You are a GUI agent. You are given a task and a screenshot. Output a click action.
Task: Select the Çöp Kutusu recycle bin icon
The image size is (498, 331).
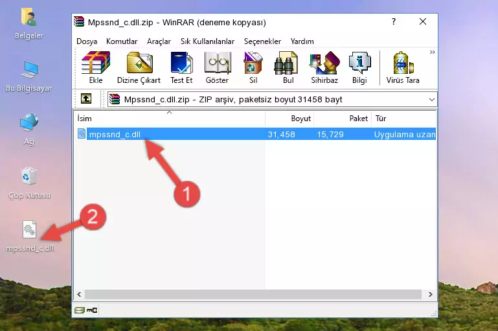(x=29, y=182)
